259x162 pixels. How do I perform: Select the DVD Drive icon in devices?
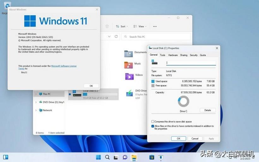pos(129,93)
